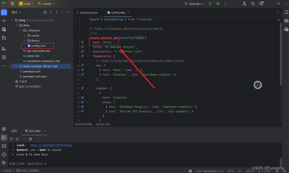Image resolution: width=289 pixels, height=173 pixels.
Task: Open IDE settings gear
Action: [261, 4]
